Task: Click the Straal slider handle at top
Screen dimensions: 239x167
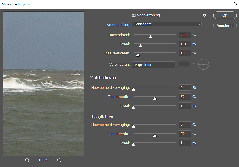Action: (140, 46)
